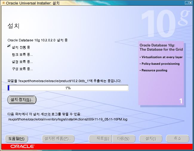194x151 pixels.
Task: Click the 다음(N) next button
Action: pos(124,139)
